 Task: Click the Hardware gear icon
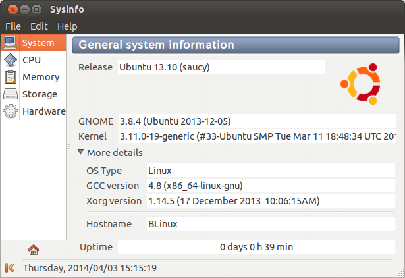tap(10, 111)
